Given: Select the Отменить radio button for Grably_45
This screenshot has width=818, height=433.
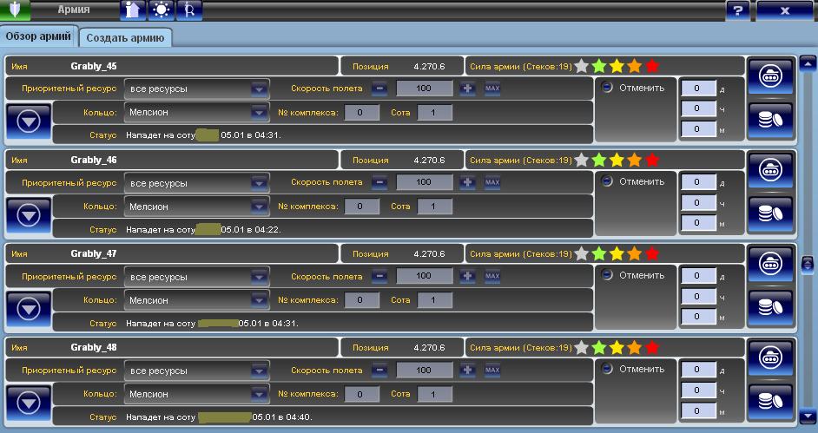Looking at the screenshot, I should [607, 87].
